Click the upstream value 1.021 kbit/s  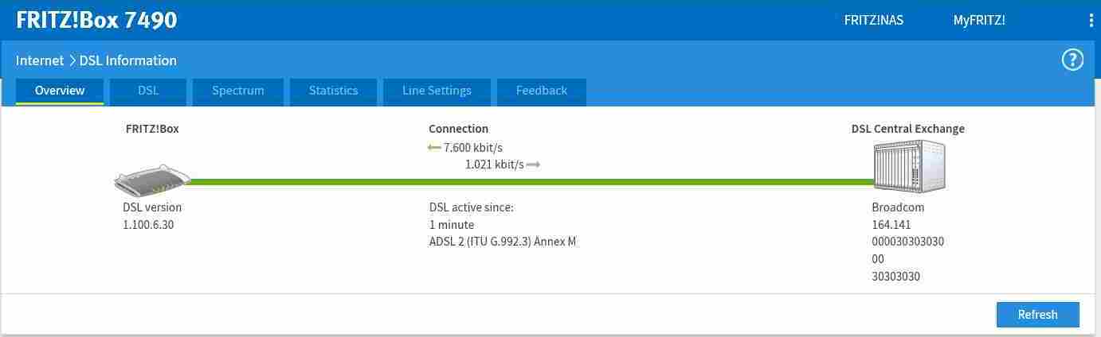[x=495, y=165]
